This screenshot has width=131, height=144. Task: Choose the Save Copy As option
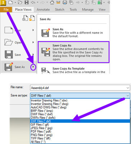[73, 52]
